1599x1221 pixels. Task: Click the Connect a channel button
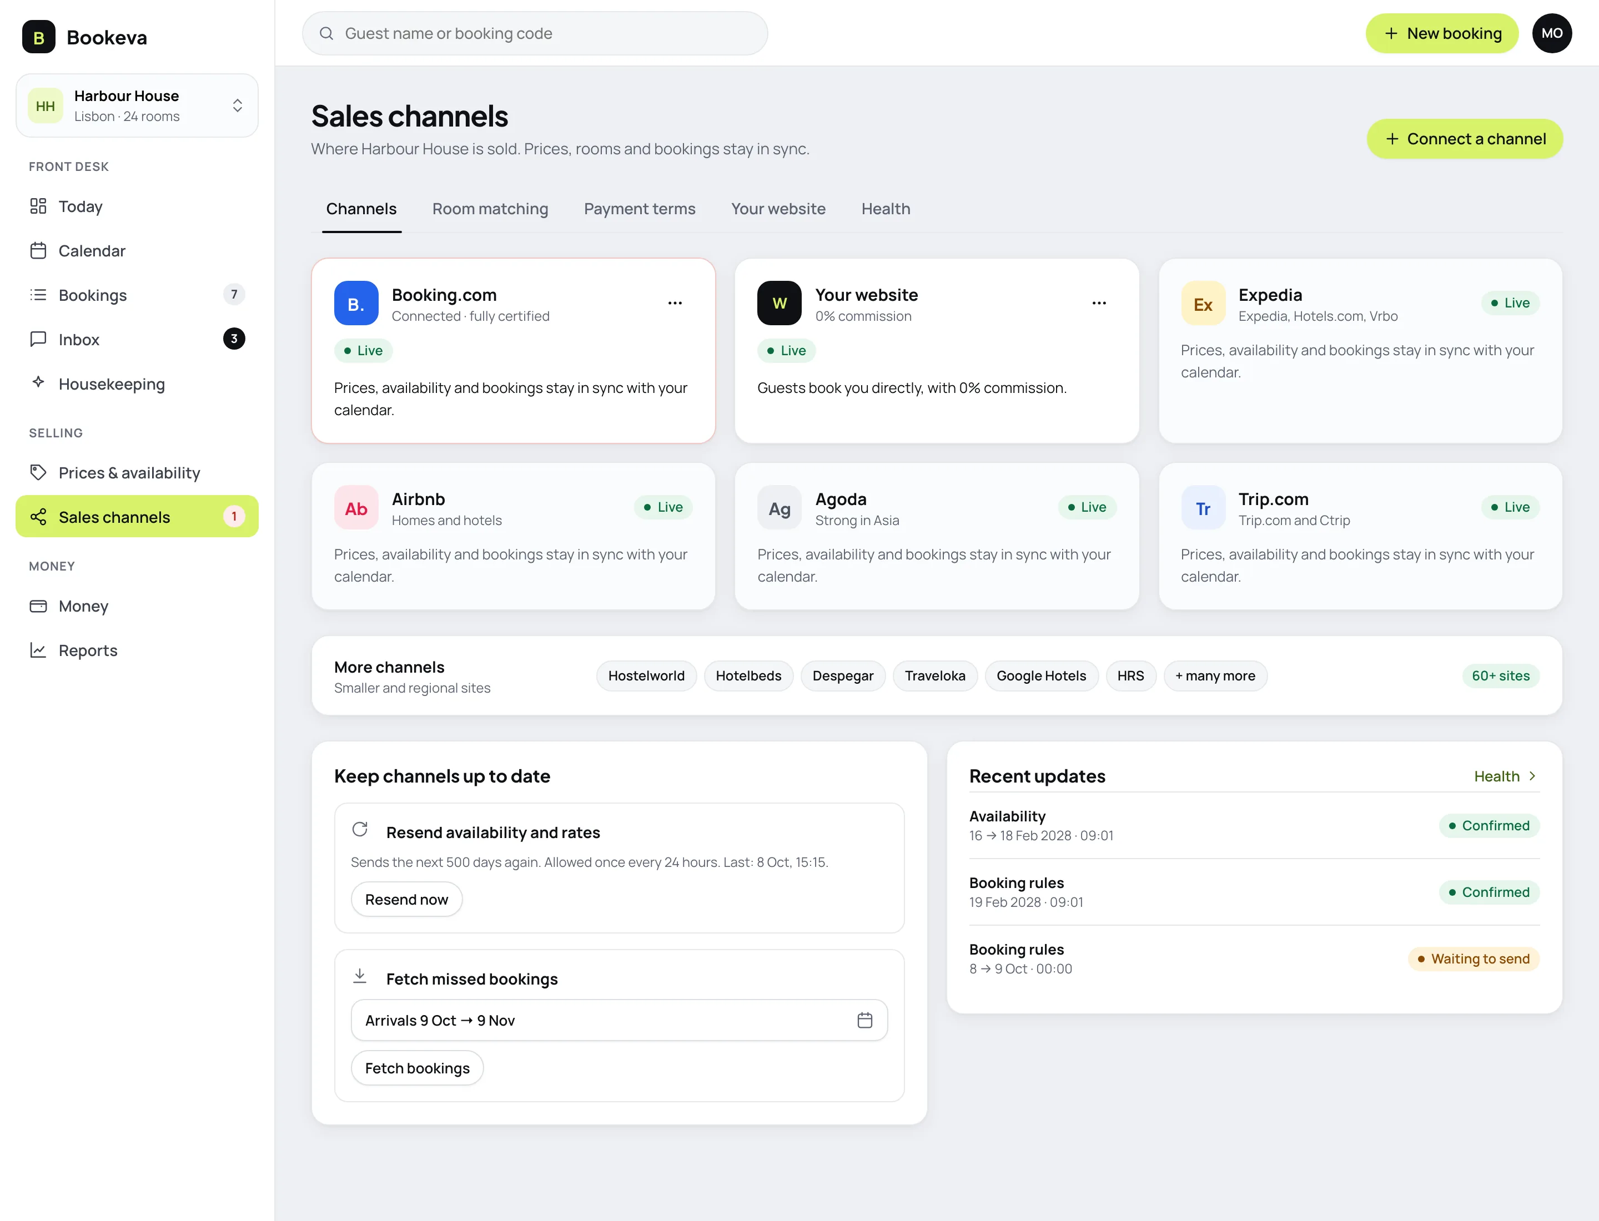coord(1465,139)
